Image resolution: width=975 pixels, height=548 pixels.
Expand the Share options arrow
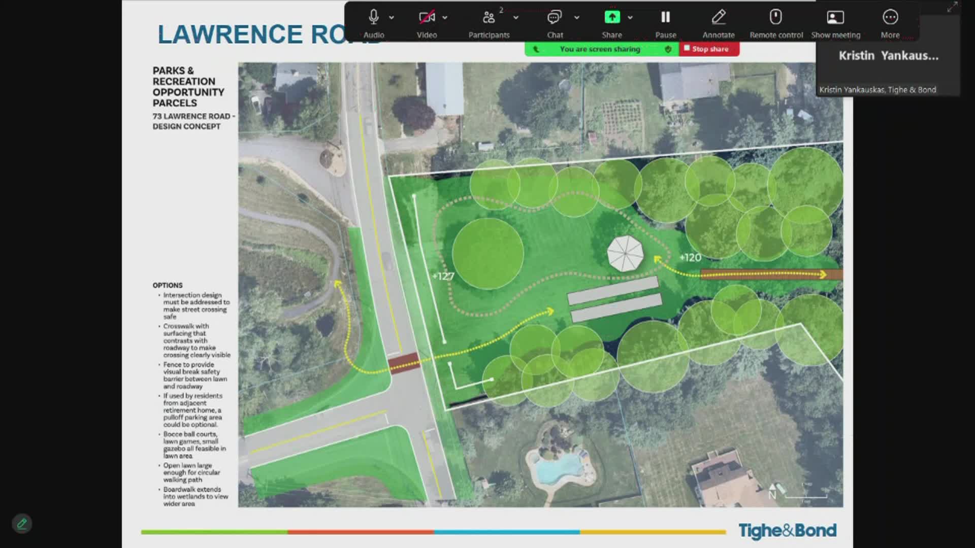(x=630, y=17)
